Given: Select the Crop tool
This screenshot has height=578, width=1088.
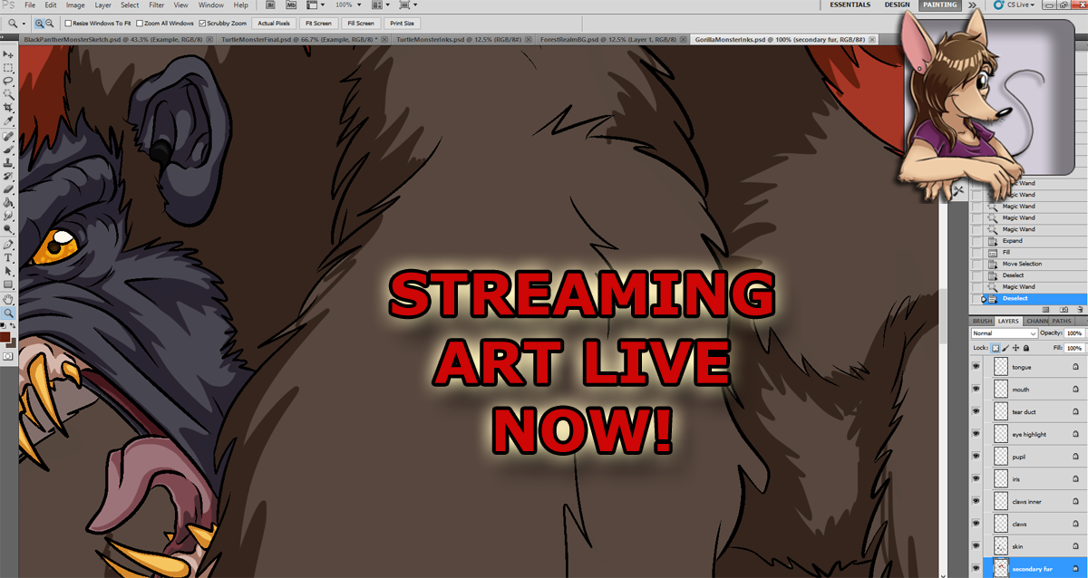Looking at the screenshot, I should pyautogui.click(x=8, y=107).
